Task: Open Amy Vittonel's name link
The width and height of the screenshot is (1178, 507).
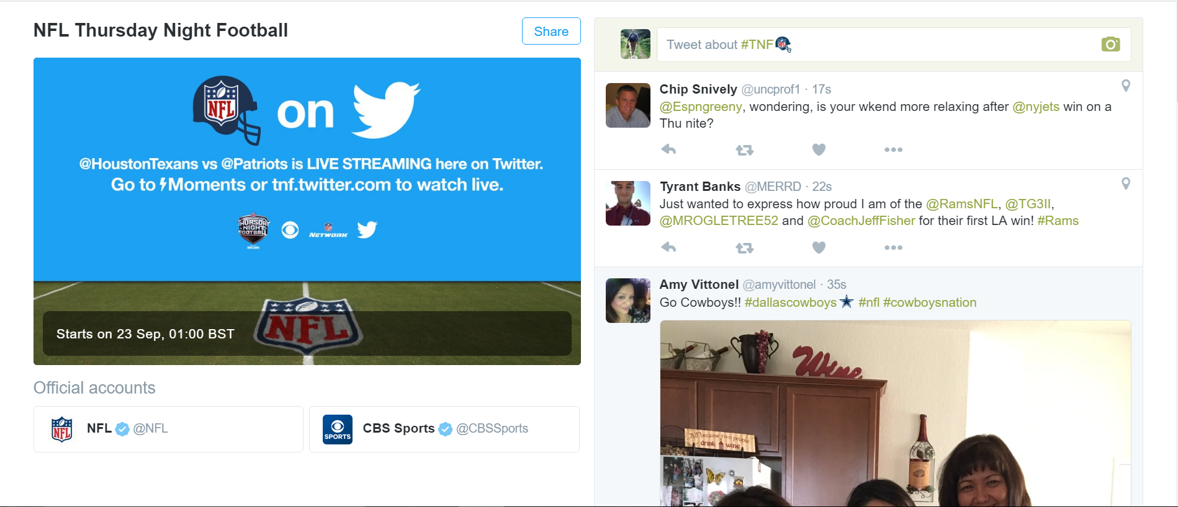Action: click(699, 284)
